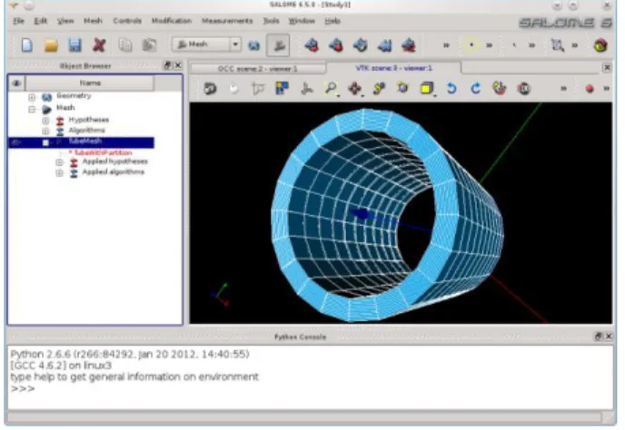Collapse the TubeMesh tree node
The width and height of the screenshot is (625, 430).
(45, 142)
